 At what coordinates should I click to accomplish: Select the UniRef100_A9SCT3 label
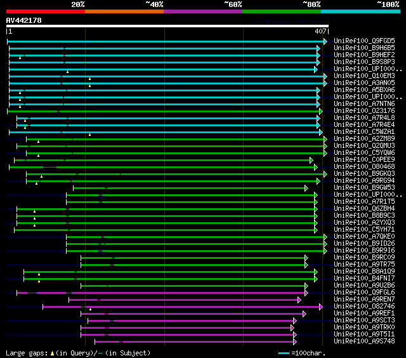[x=364, y=321]
